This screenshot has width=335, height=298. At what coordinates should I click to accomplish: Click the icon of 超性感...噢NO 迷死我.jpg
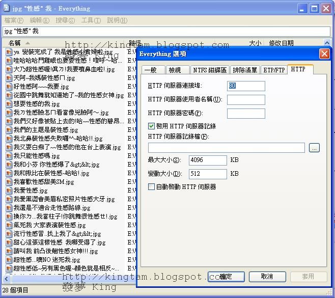click(9, 260)
